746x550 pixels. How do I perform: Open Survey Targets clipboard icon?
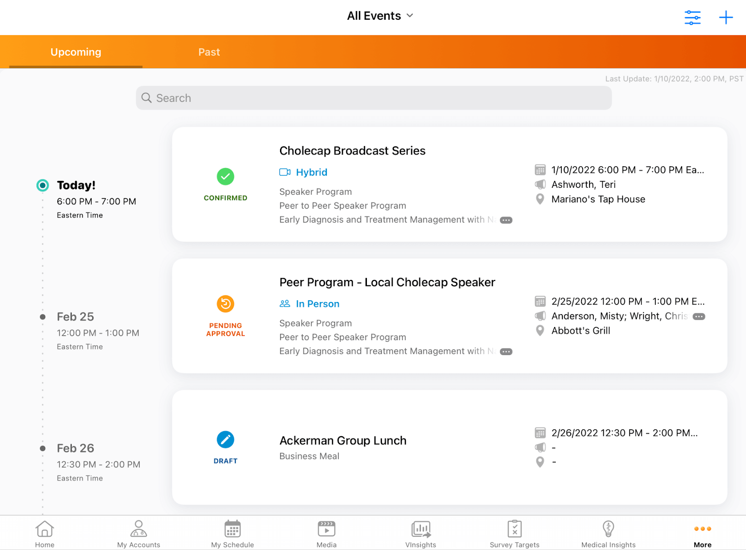point(514,529)
